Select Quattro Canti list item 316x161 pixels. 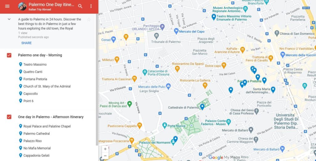click(x=33, y=72)
